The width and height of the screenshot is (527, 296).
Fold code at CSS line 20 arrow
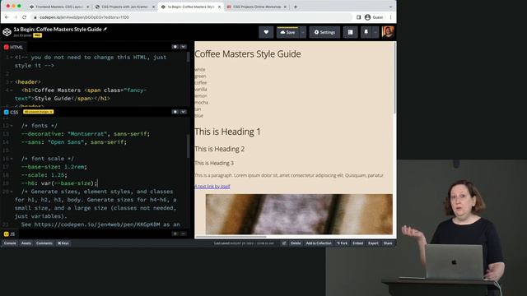12,192
